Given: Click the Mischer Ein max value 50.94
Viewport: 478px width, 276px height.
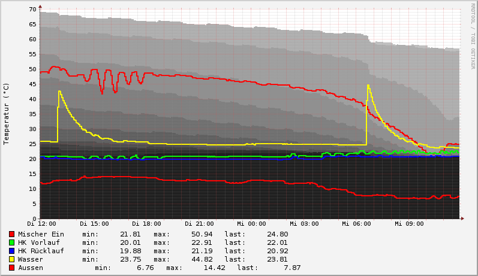Looking at the screenshot, I should (185, 234).
